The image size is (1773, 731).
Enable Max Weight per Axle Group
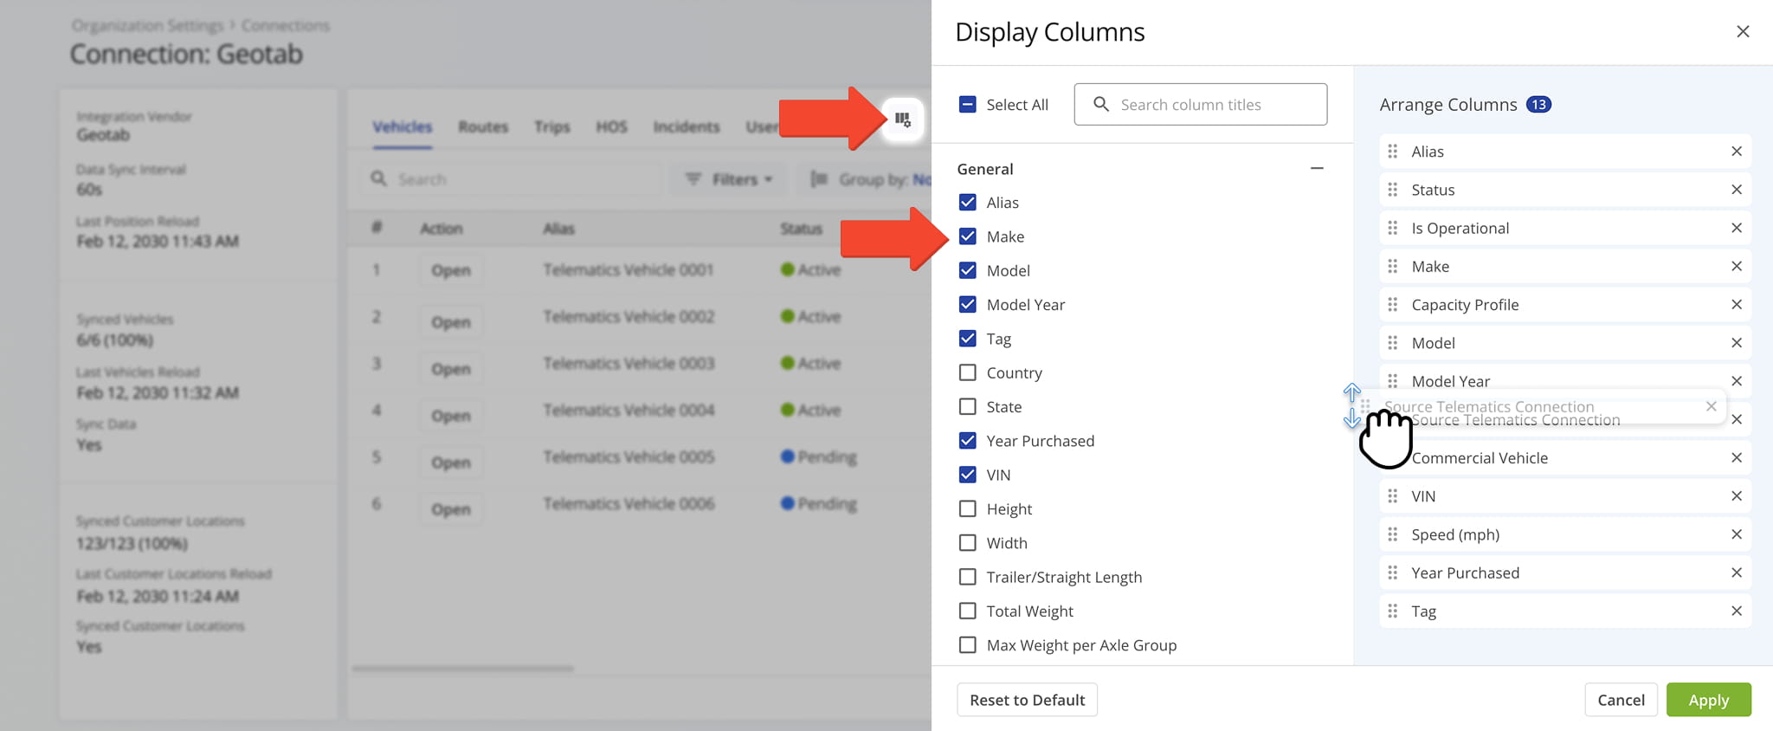pos(968,645)
